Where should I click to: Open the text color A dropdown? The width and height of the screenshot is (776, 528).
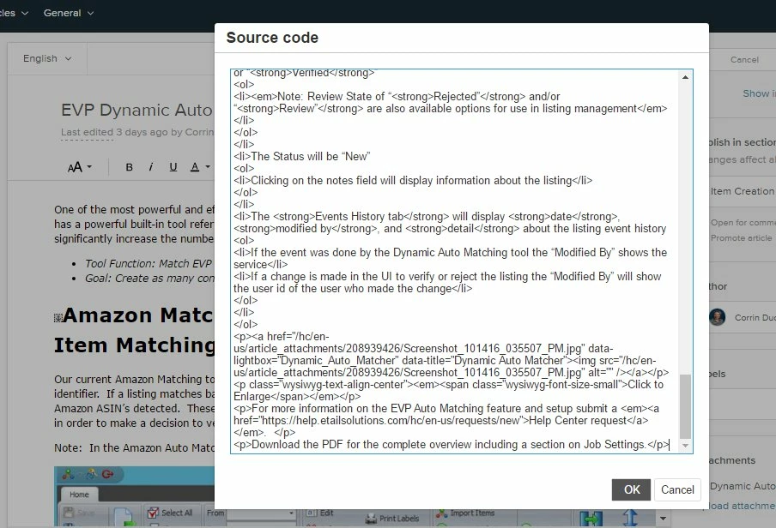pos(200,167)
